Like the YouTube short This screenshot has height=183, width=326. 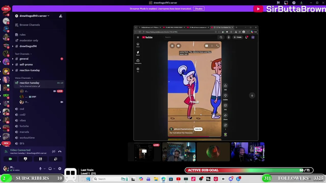(225, 86)
